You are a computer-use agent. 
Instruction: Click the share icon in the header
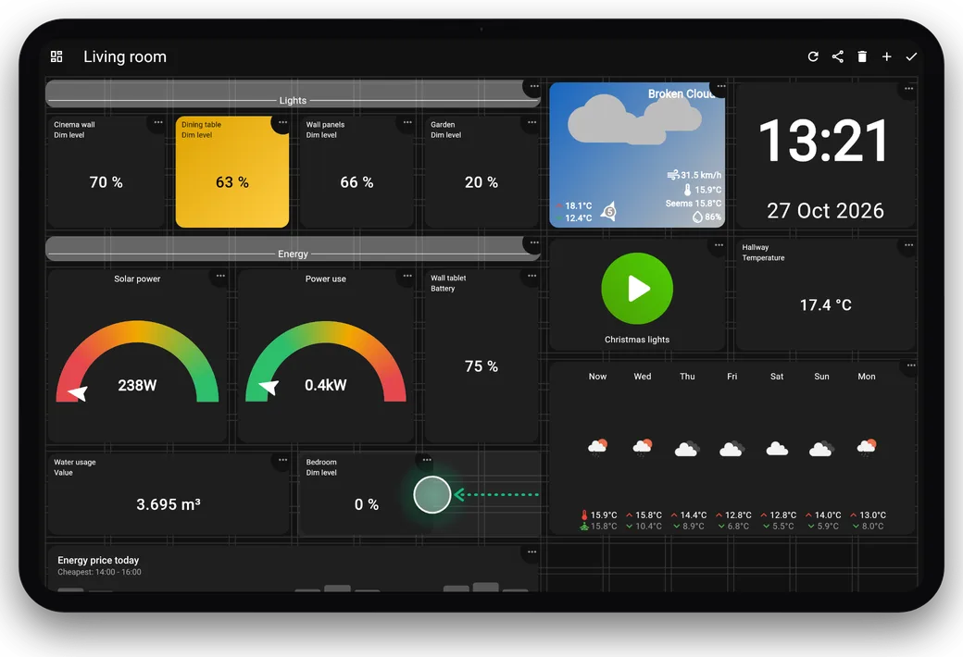(838, 56)
